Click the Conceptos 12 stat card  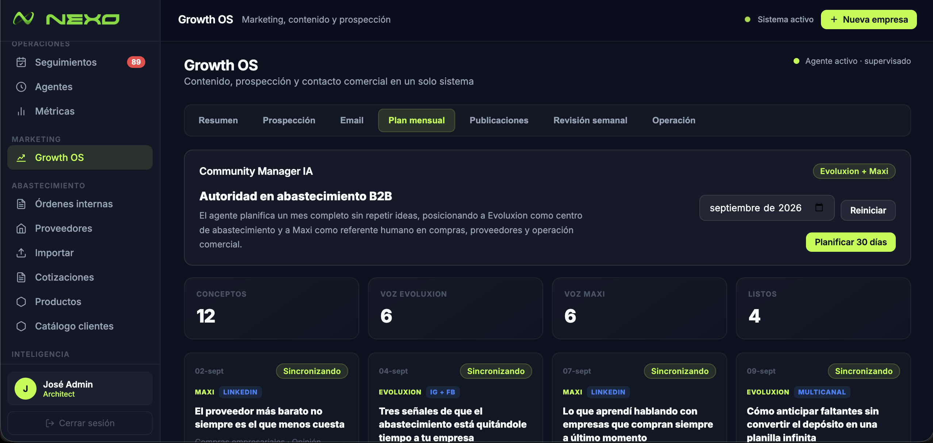[272, 308]
